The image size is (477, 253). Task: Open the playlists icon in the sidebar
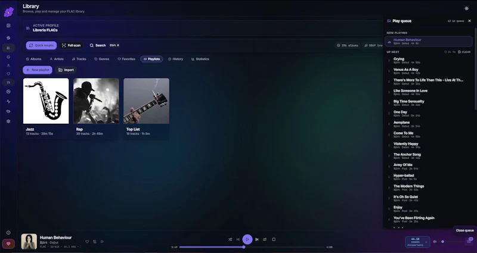[8, 82]
